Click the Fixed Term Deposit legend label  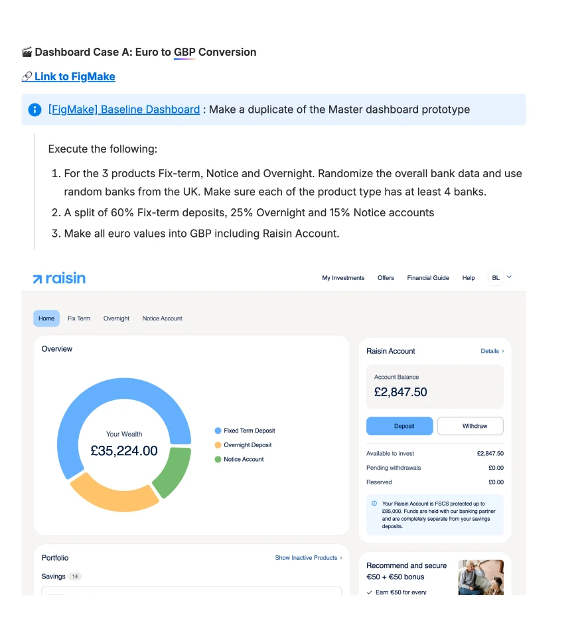click(x=249, y=431)
